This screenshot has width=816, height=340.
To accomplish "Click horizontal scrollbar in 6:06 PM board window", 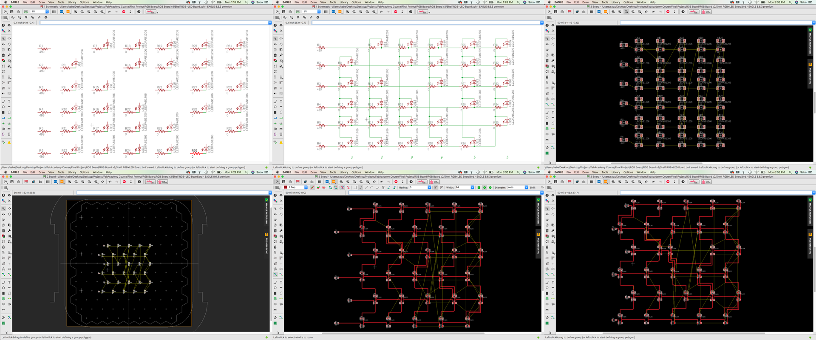I will coord(684,333).
